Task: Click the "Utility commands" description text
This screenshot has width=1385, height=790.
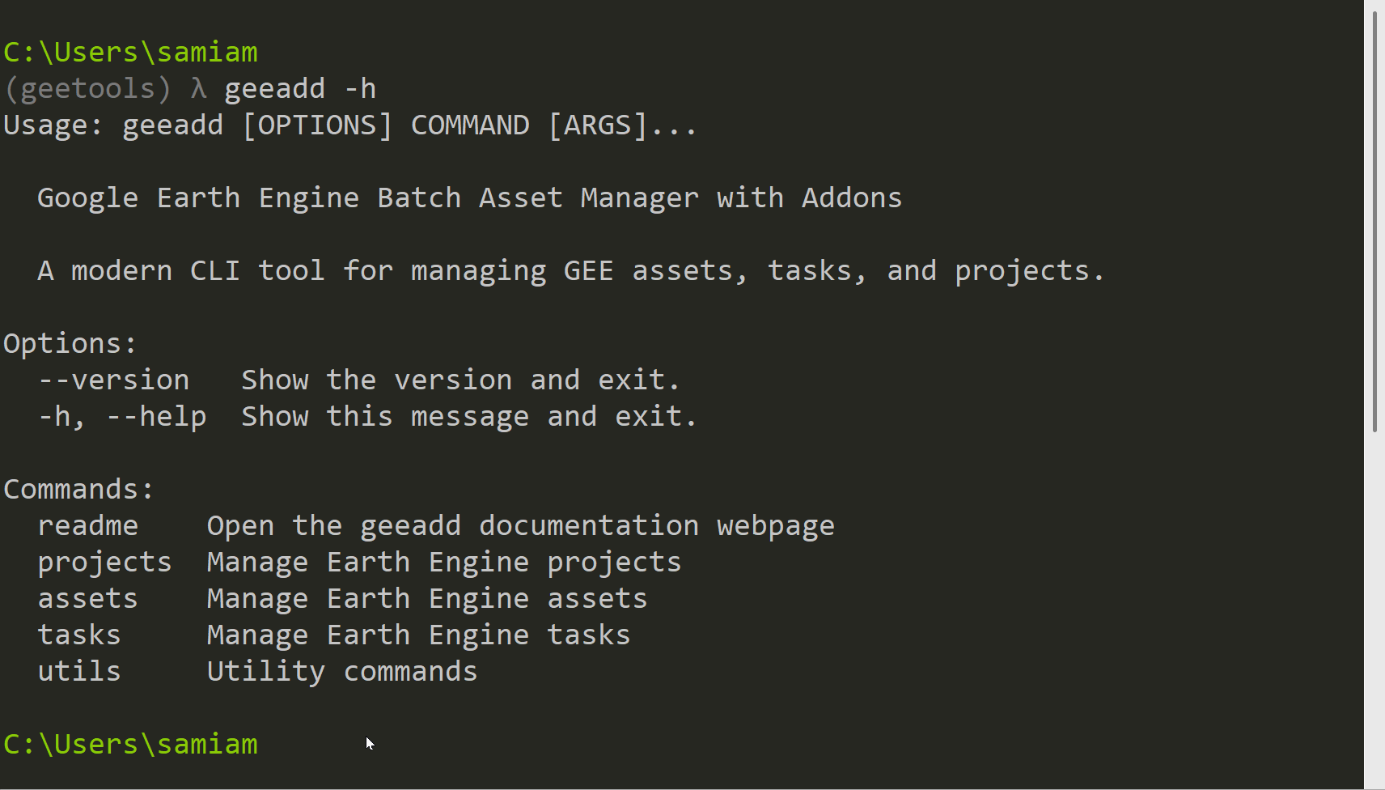Action: pos(342,672)
